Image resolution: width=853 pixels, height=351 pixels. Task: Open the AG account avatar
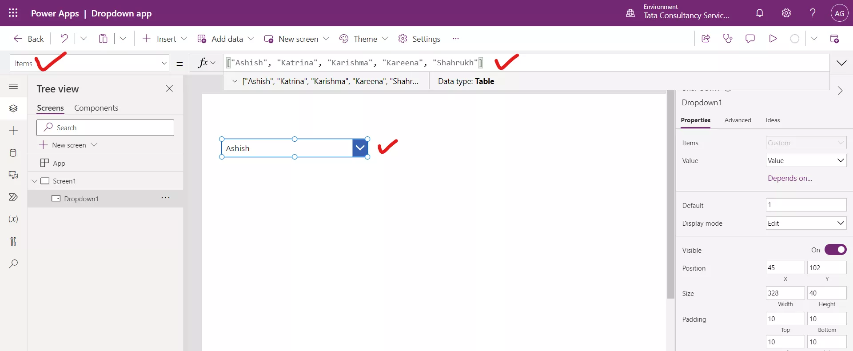839,13
